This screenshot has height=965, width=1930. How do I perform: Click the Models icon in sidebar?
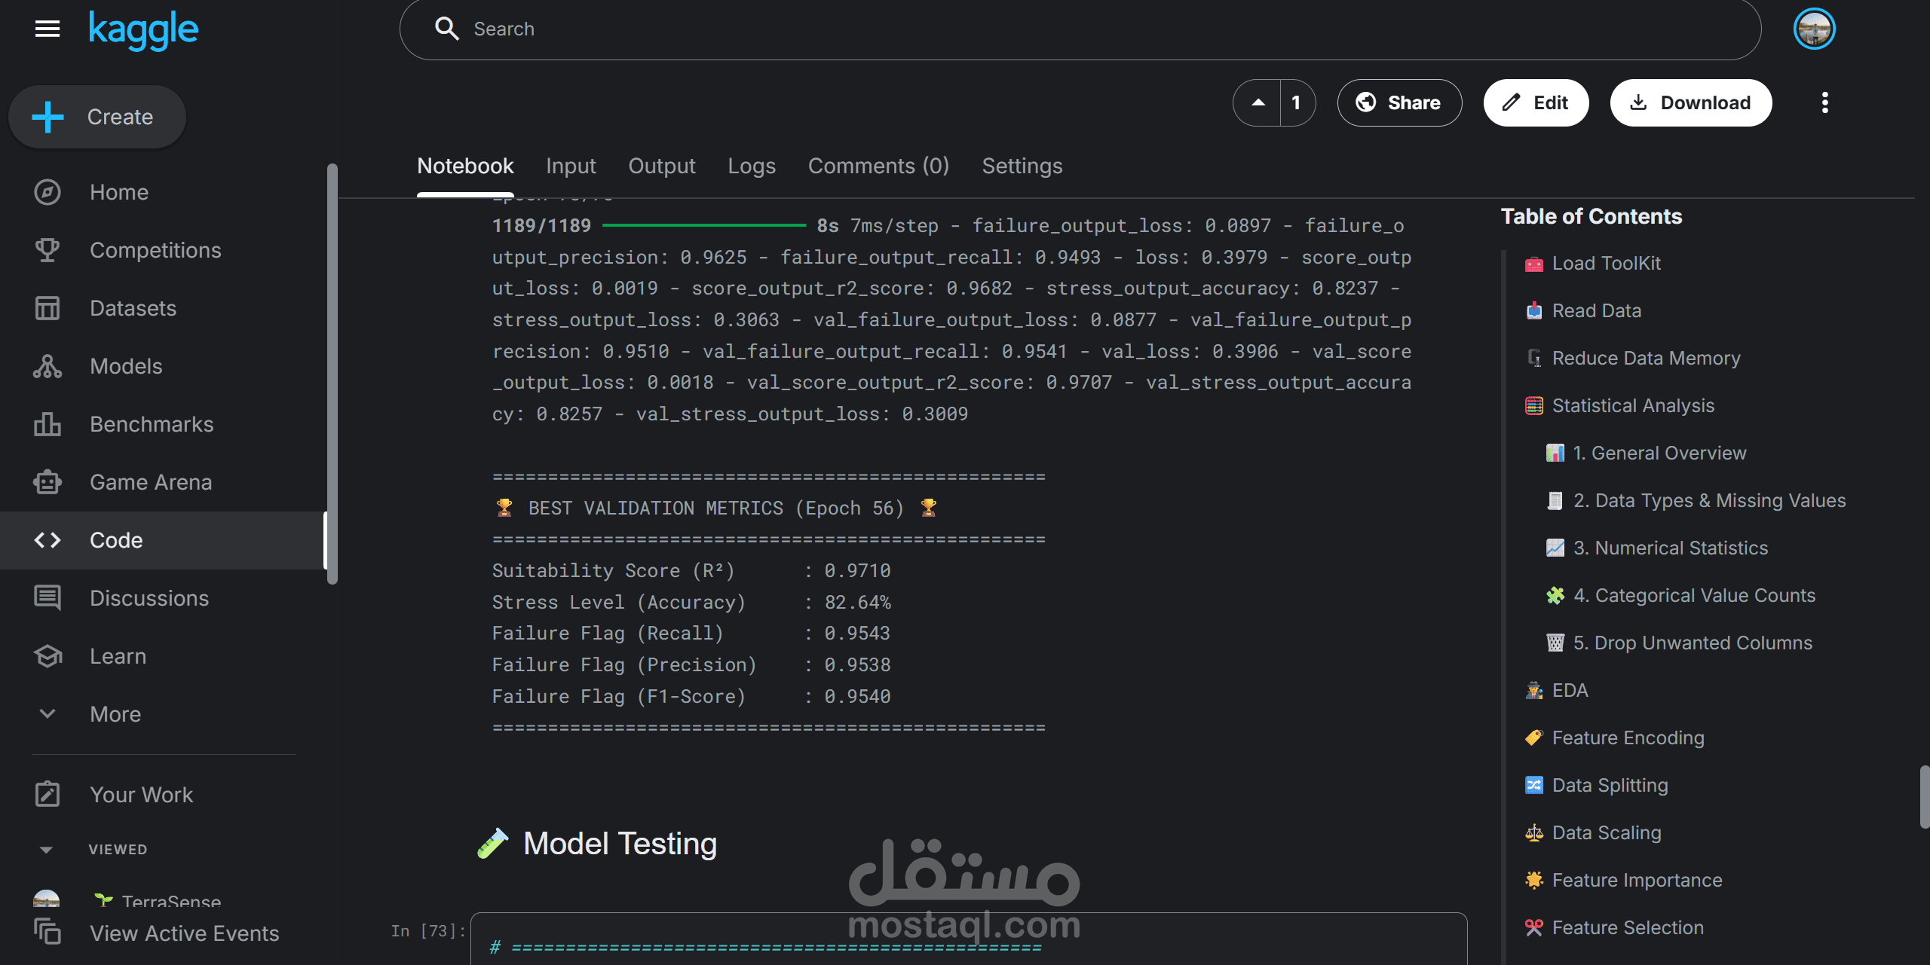pyautogui.click(x=47, y=366)
